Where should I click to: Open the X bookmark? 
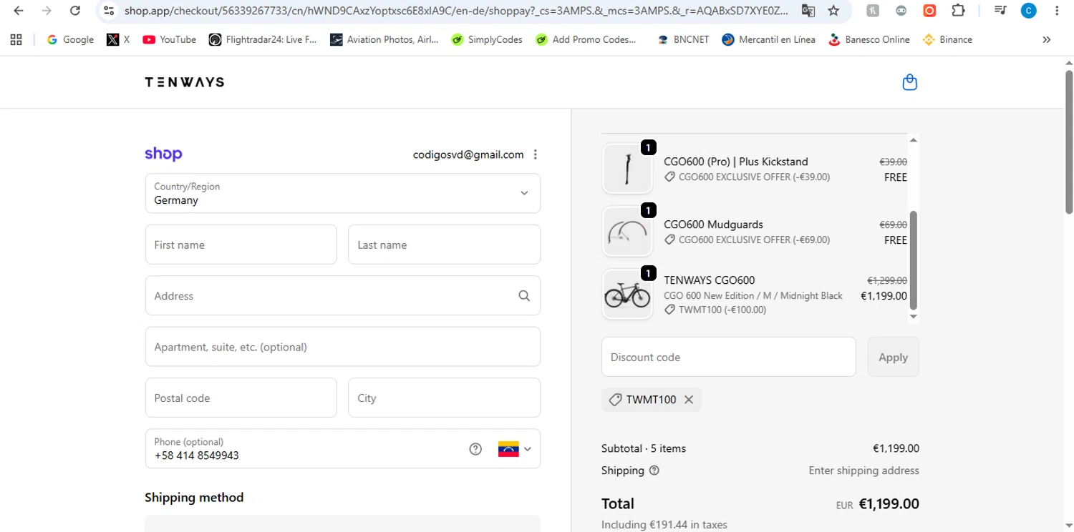click(x=118, y=40)
